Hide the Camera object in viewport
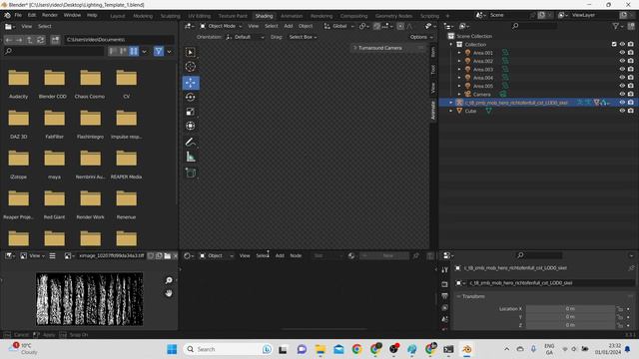Image resolution: width=639 pixels, height=359 pixels. tap(622, 94)
